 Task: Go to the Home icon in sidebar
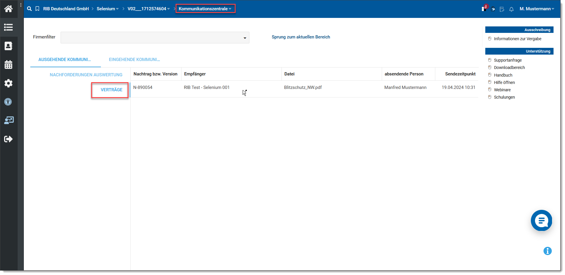(x=9, y=9)
